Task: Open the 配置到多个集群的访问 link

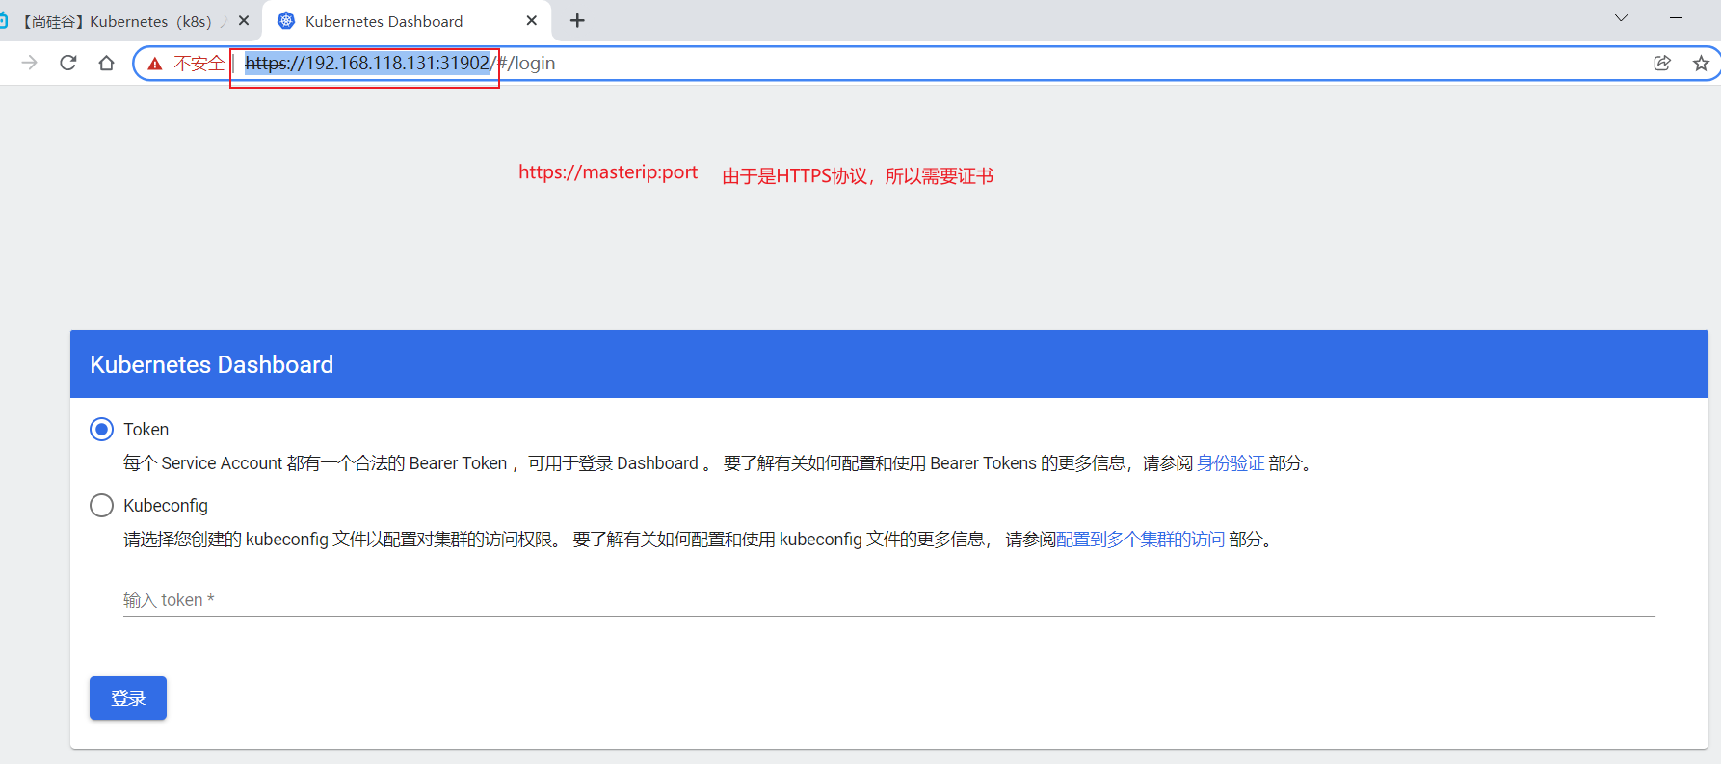Action: coord(1141,540)
